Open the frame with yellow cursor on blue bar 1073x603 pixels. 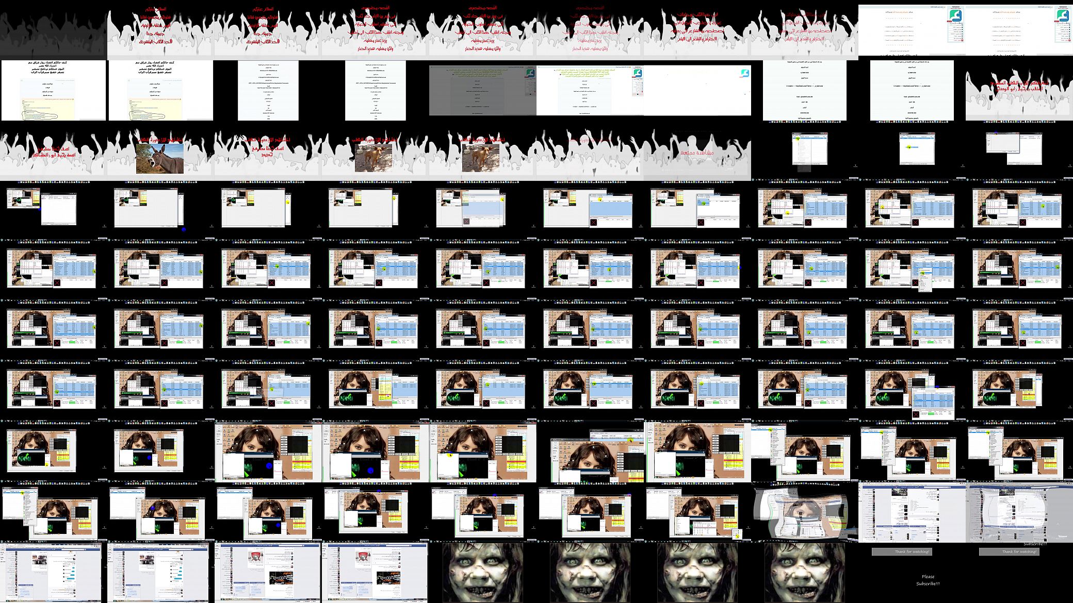point(912,150)
